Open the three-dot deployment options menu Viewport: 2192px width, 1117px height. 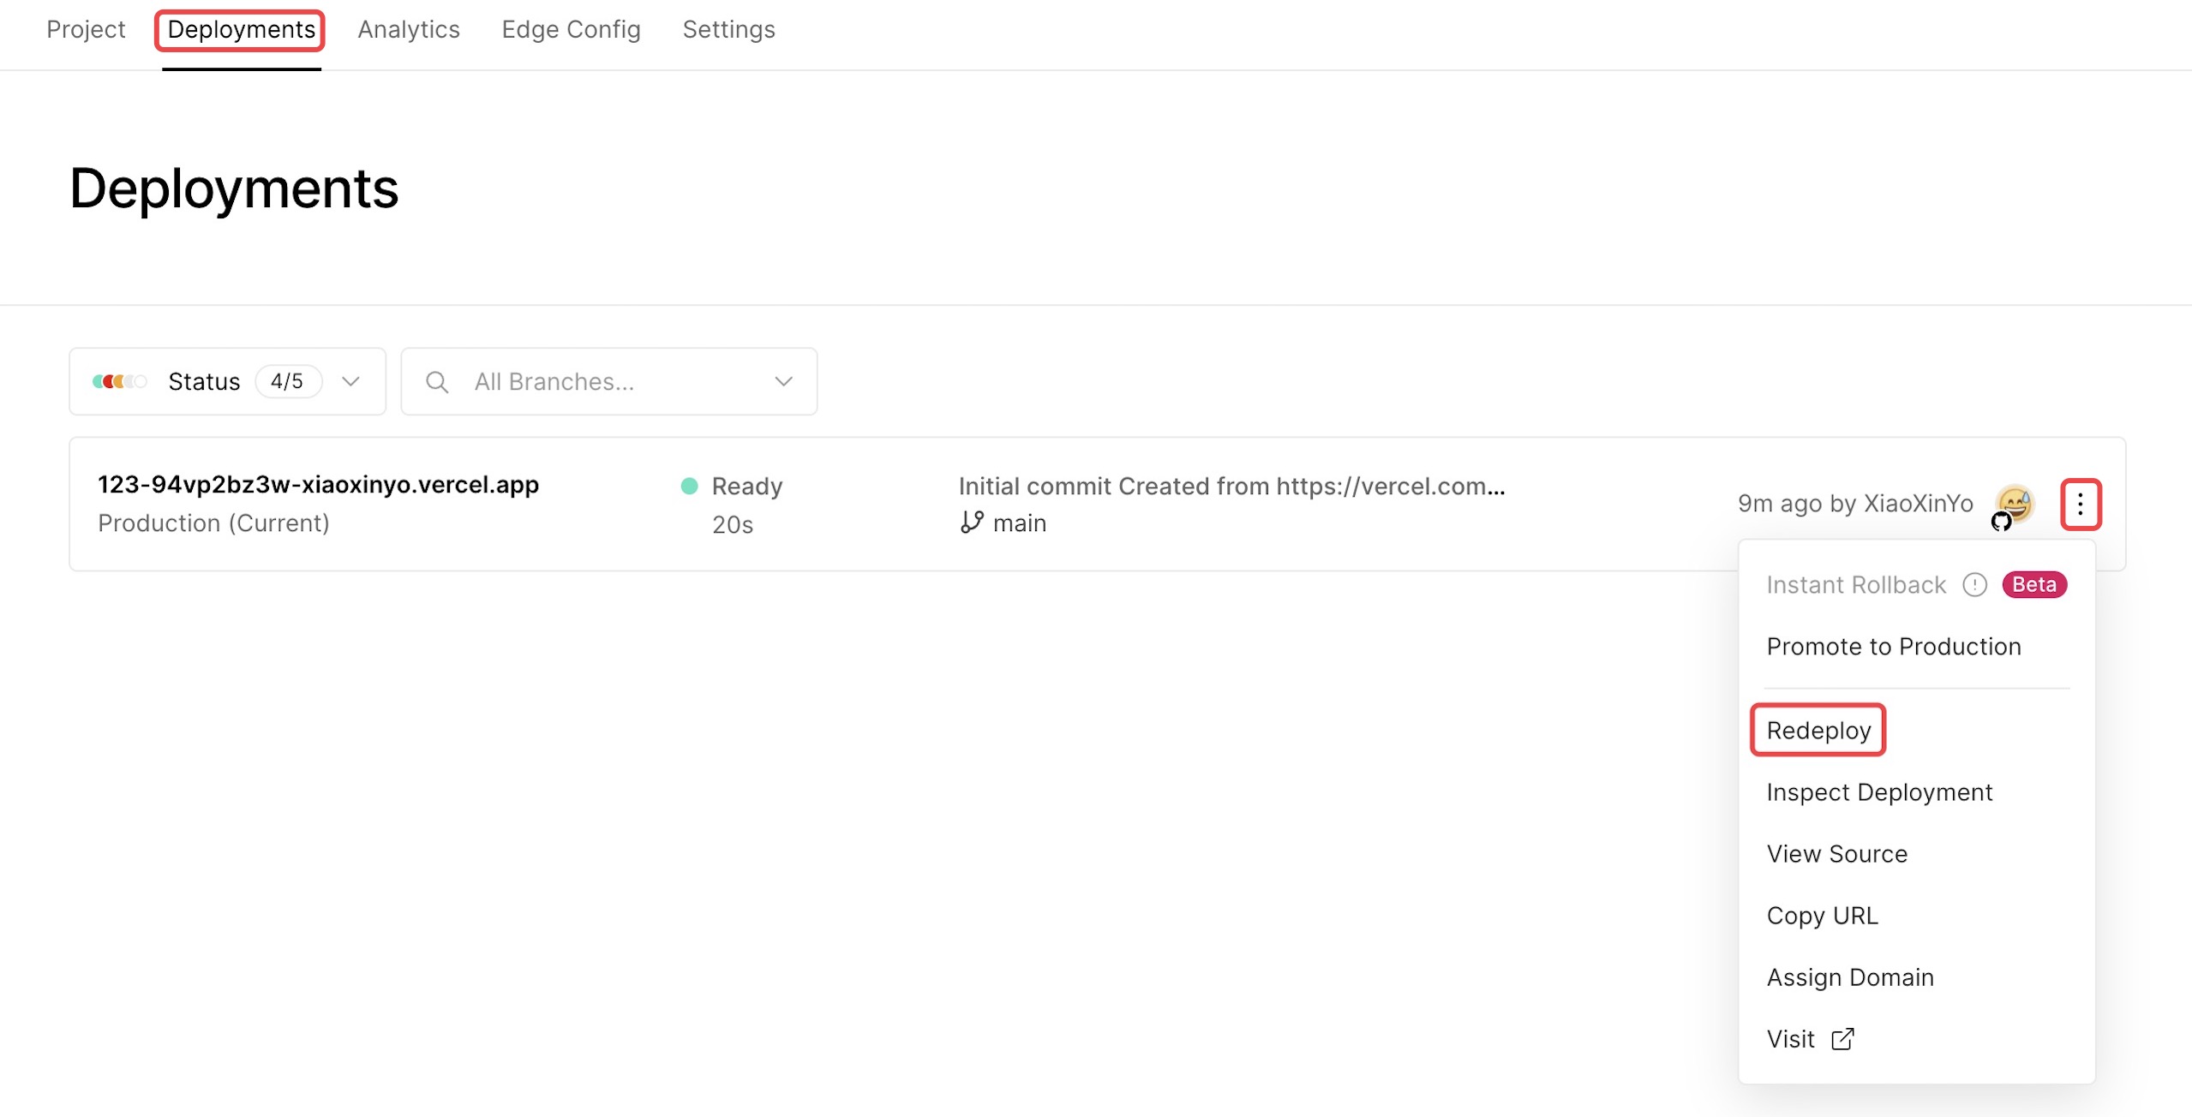point(2080,505)
